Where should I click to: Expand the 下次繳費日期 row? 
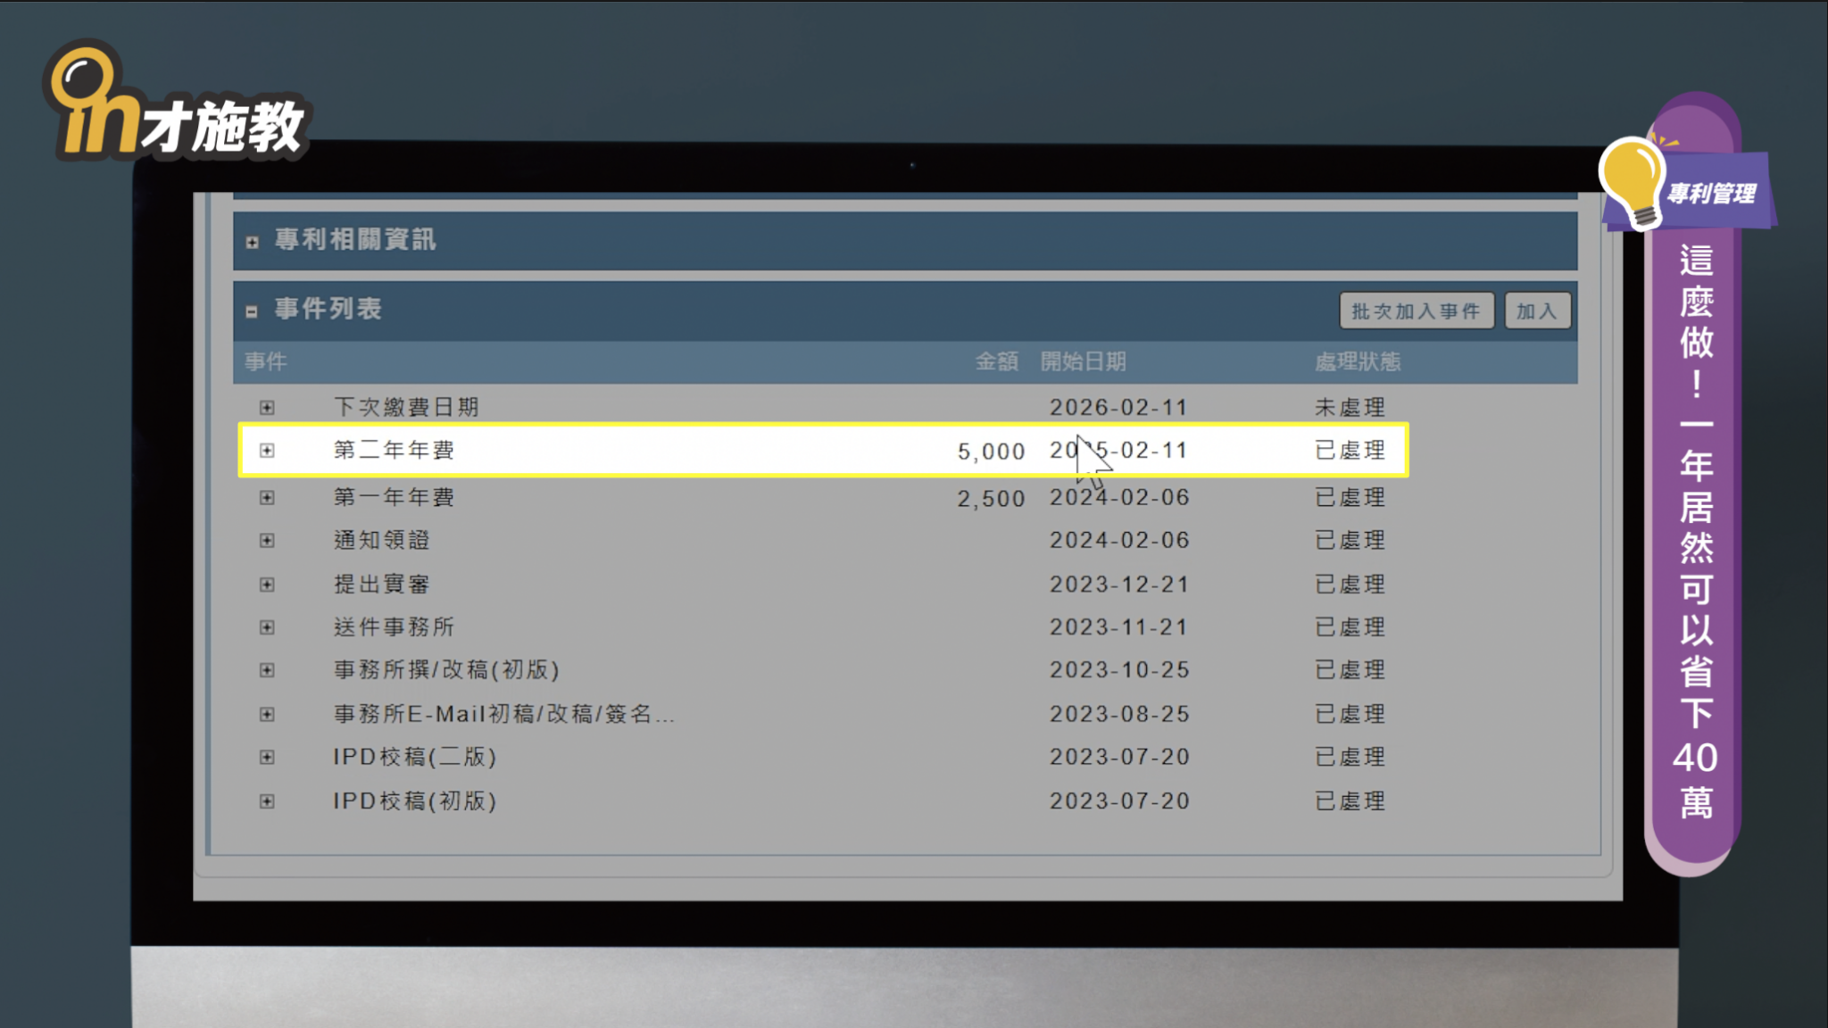pyautogui.click(x=266, y=407)
